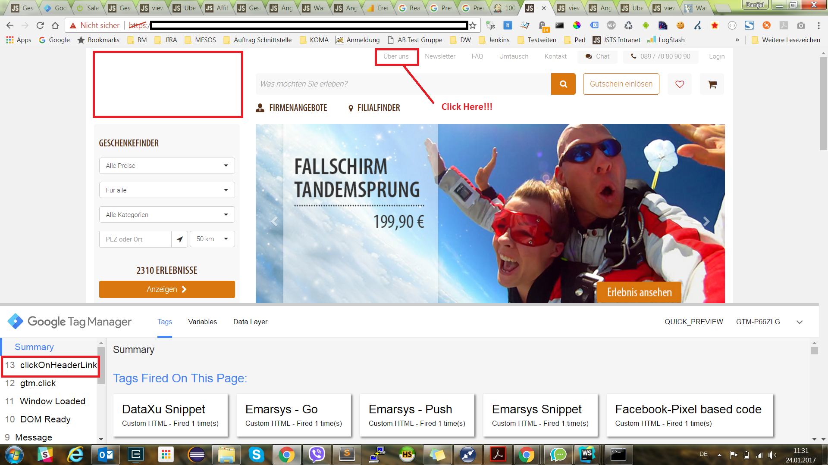Go to next banner slide arrow

[706, 221]
